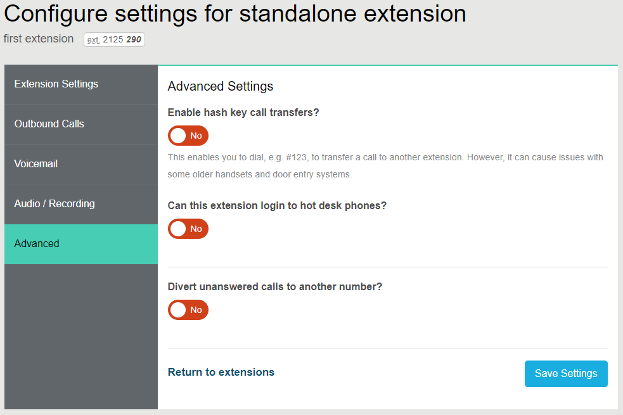623x415 pixels.
Task: Click the first extension label
Action: pos(38,39)
